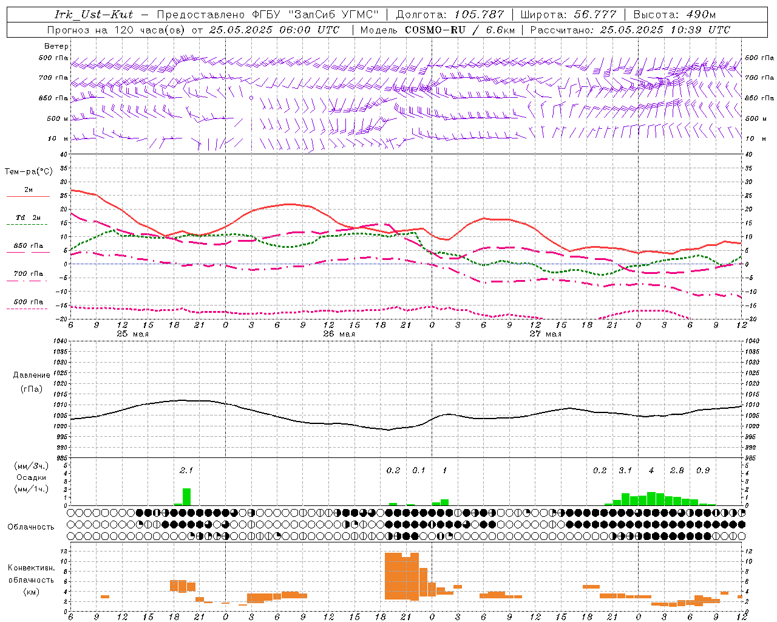Click the 3.1 precipitation total
The height and width of the screenshot is (622, 777).
(x=625, y=470)
